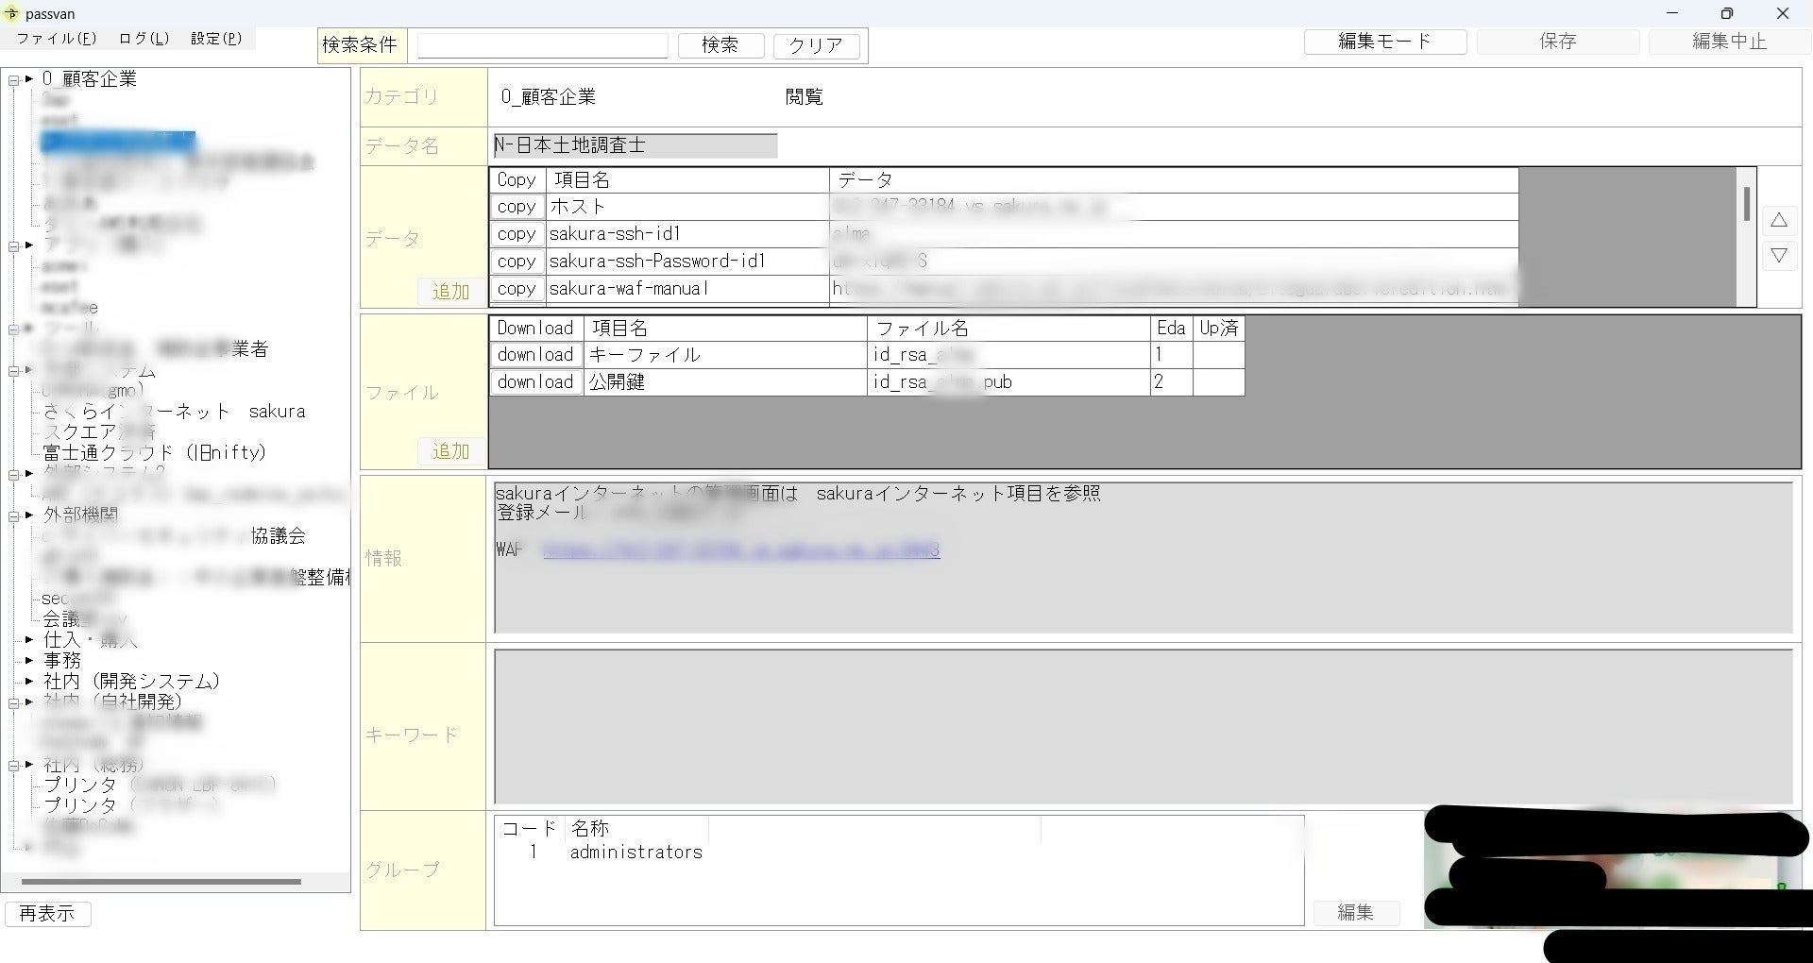
Task: Expand the 事務 tree node
Action: click(29, 661)
